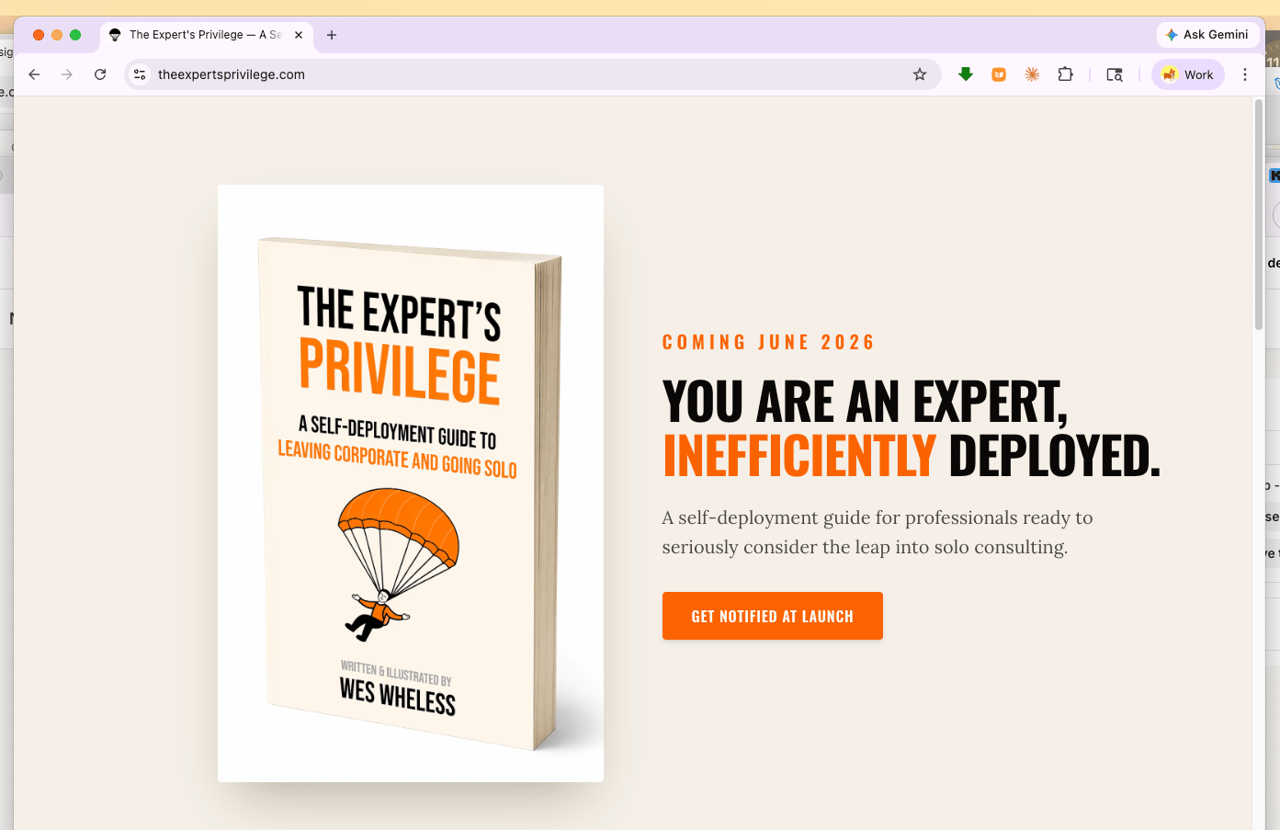Screen dimensions: 1280x830
Task: Bookmark this page with the star icon
Action: click(x=920, y=74)
